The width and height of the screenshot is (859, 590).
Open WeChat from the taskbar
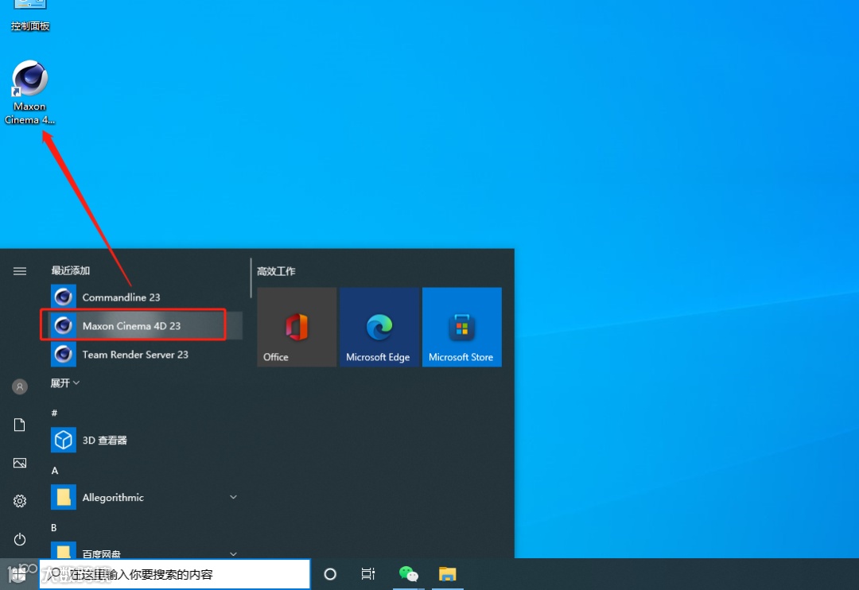(409, 574)
